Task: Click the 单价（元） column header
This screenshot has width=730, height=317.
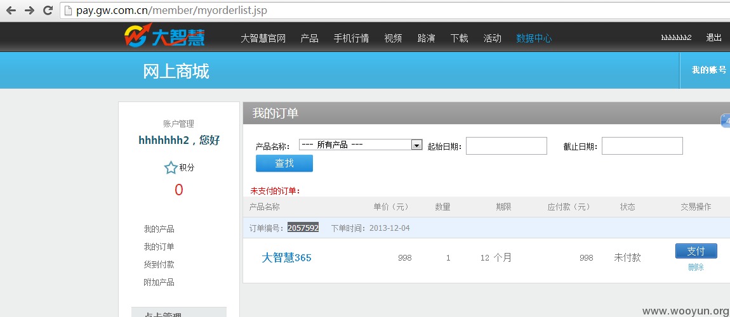Action: [x=391, y=207]
